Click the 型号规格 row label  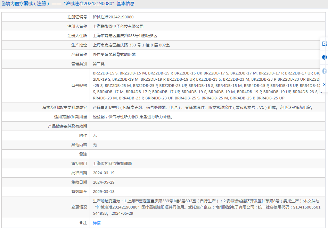point(79,86)
